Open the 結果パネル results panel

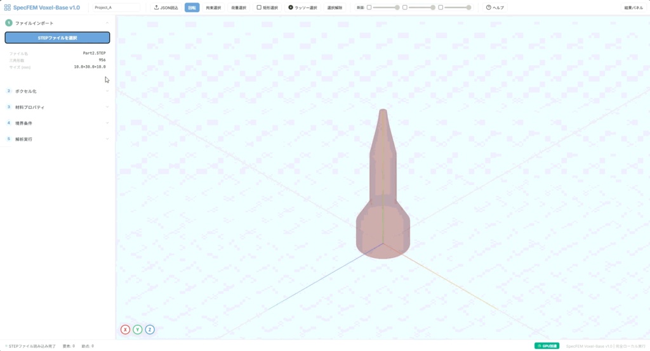pos(634,8)
